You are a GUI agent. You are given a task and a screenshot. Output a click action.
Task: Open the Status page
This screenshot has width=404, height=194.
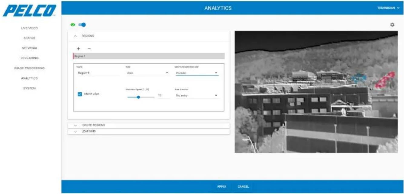point(29,38)
